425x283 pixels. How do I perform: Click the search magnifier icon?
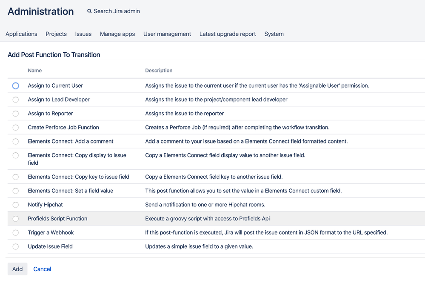pyautogui.click(x=89, y=11)
